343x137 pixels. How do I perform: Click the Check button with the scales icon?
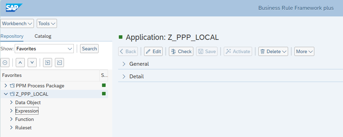point(181,51)
